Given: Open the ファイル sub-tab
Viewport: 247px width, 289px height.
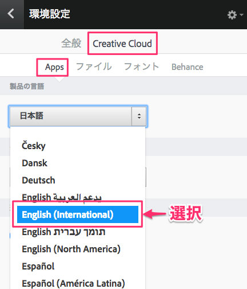Looking at the screenshot, I should (x=94, y=67).
